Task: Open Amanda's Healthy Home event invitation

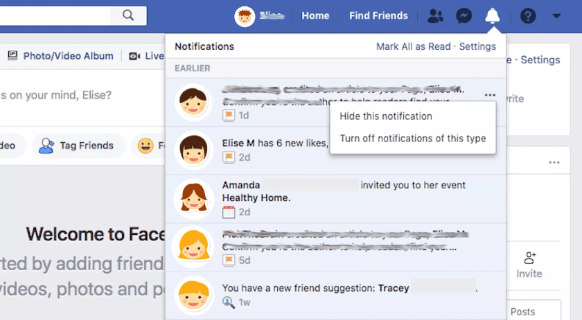Action: pos(336,199)
